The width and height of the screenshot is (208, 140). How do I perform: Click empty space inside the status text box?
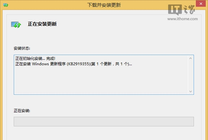[101, 82]
